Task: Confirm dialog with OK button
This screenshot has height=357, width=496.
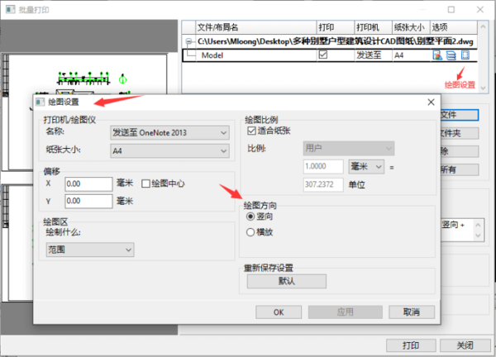Action: point(279,312)
